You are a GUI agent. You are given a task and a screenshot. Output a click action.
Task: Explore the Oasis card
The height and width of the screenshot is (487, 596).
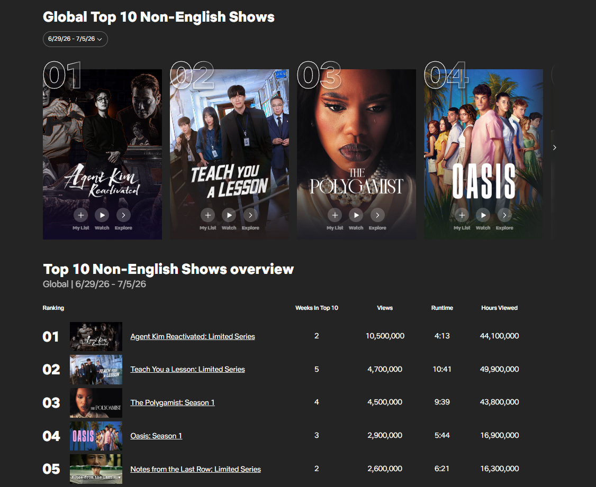coord(504,215)
